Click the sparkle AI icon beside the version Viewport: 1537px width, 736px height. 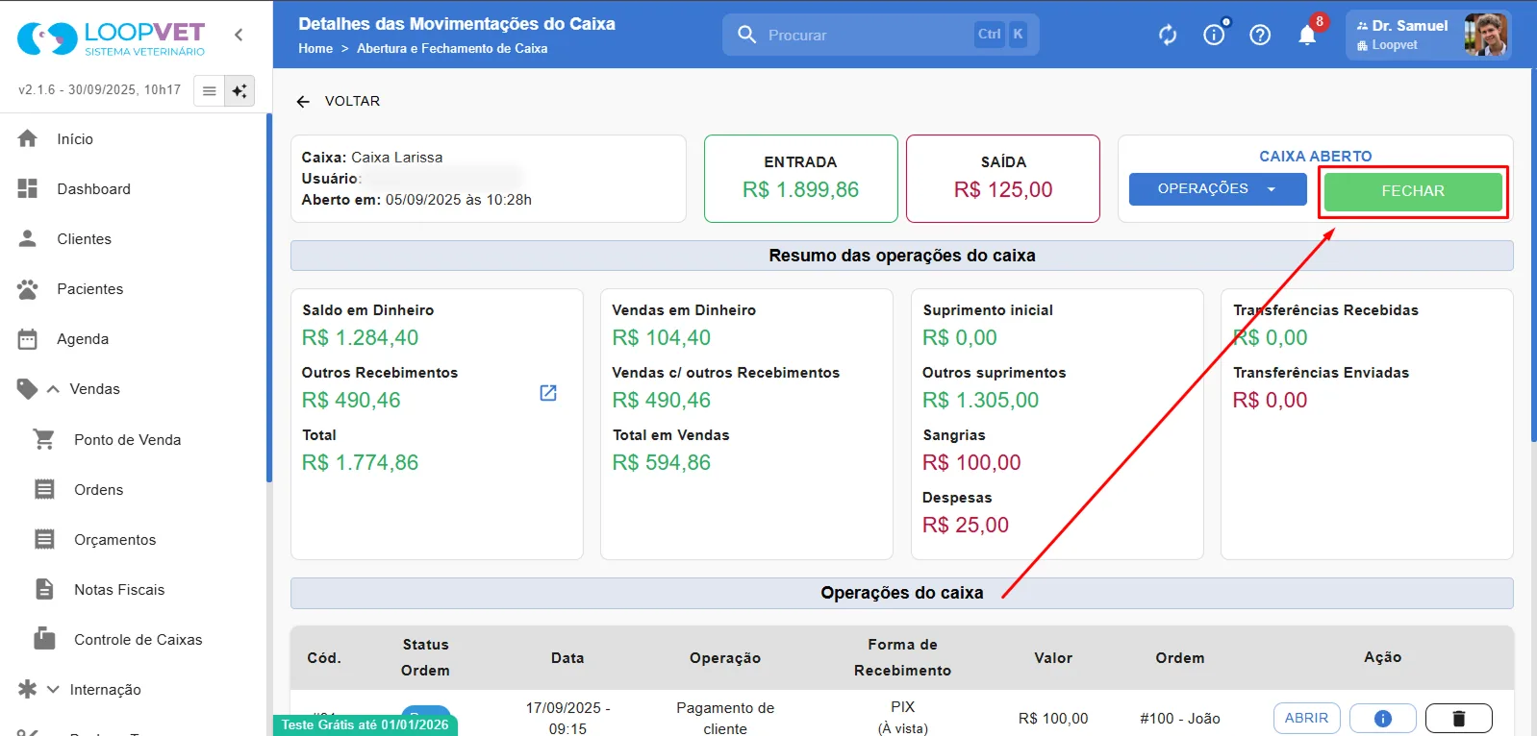239,90
